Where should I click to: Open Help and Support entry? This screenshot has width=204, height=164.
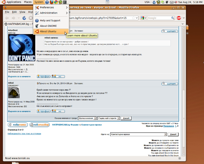click(51, 20)
